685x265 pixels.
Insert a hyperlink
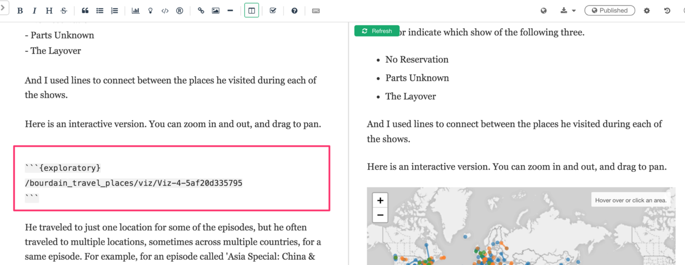click(201, 11)
